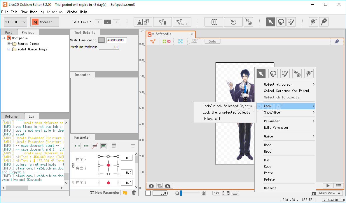Viewport: 346px width, 203px height.
Task: Select the manual mesh edit tool
Action: (x=162, y=22)
